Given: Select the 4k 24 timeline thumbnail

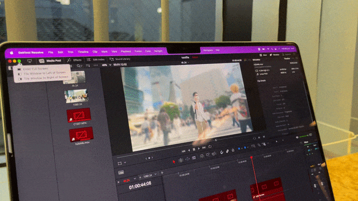Looking at the screenshot, I should pyautogui.click(x=75, y=77).
